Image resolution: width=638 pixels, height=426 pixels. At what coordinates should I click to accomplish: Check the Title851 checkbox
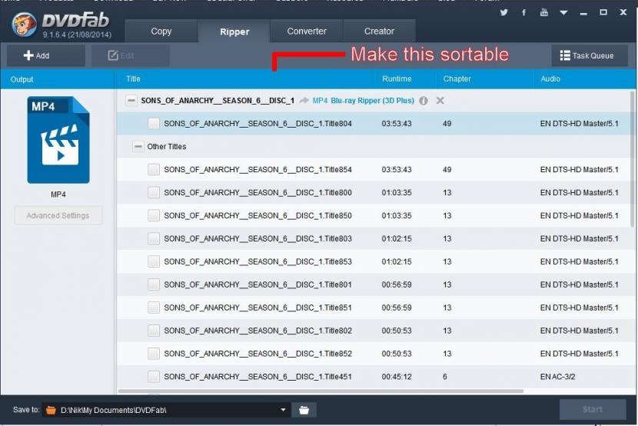(x=154, y=307)
